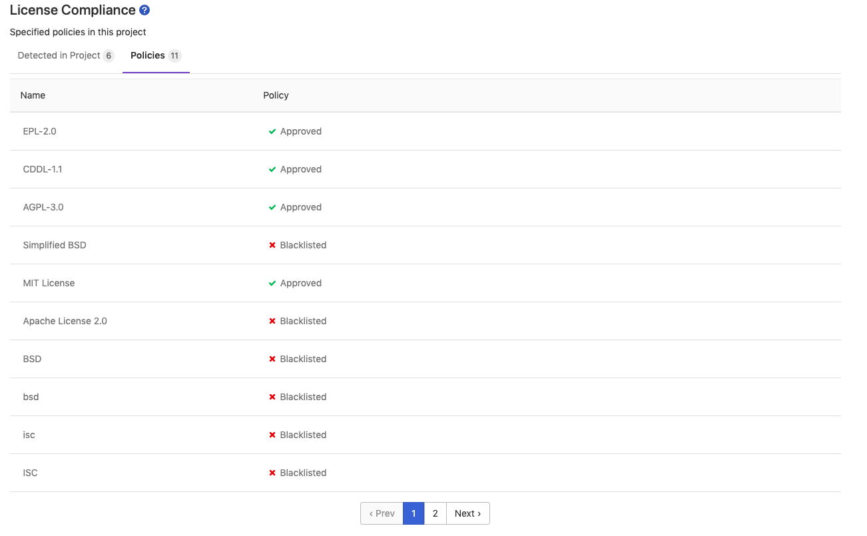The height and width of the screenshot is (536, 867).
Task: Click the approved checkmark for CDDL-1.1
Action: click(272, 169)
